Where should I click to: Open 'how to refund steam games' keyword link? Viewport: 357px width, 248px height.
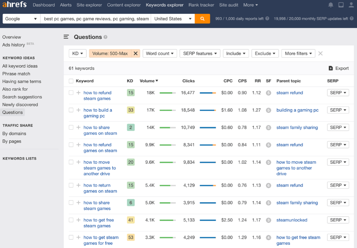coord(97,96)
